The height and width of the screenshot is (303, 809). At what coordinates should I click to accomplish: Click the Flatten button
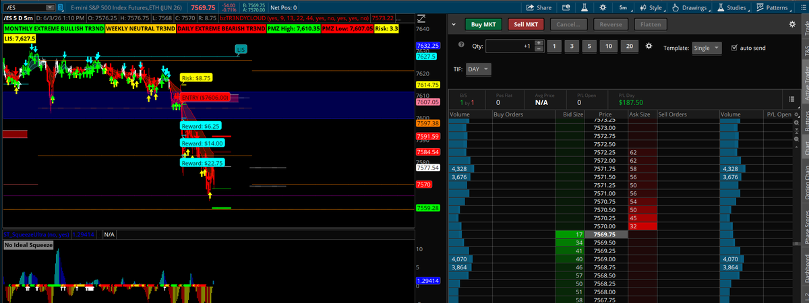(x=651, y=24)
